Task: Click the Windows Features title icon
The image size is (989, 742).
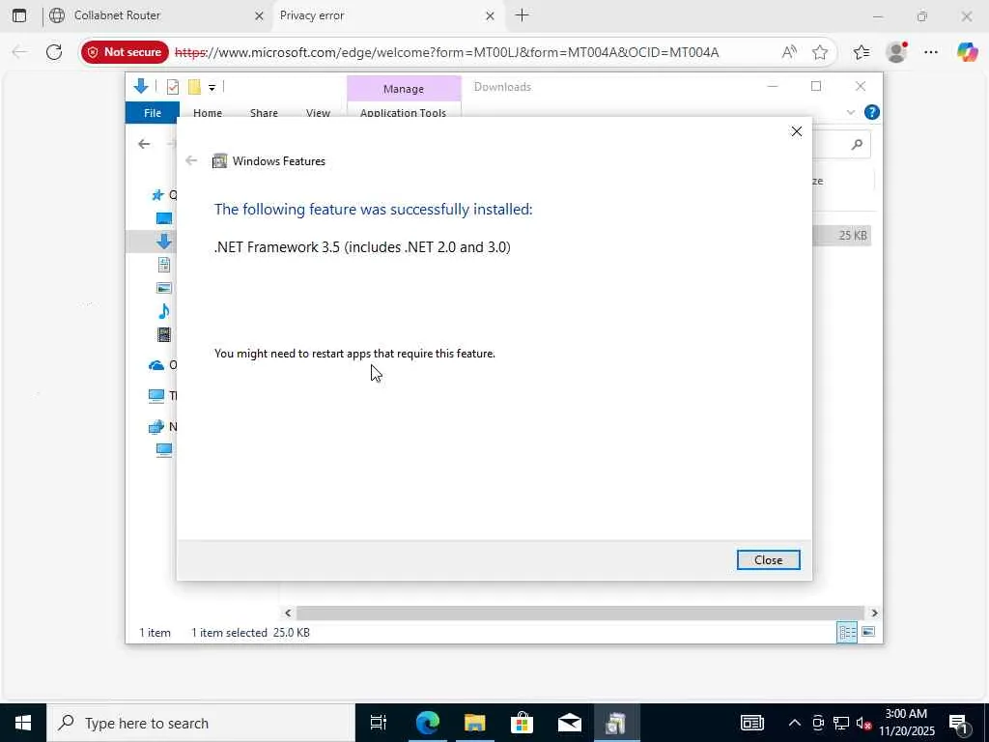Action: click(x=219, y=161)
